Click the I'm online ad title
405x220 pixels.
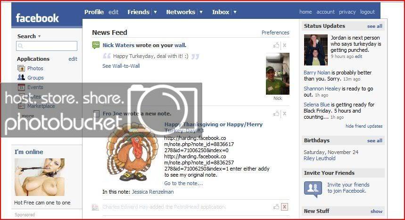point(29,152)
